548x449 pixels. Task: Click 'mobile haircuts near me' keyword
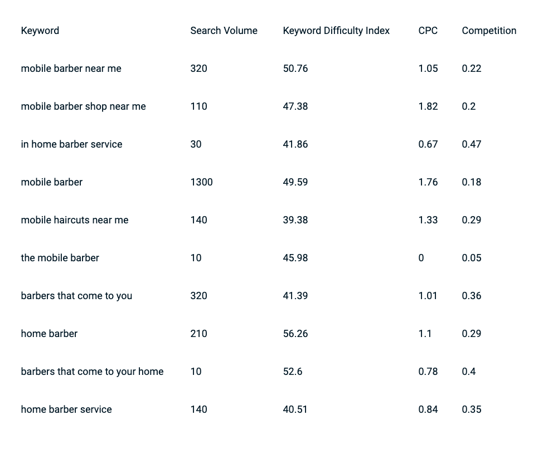pyautogui.click(x=75, y=220)
